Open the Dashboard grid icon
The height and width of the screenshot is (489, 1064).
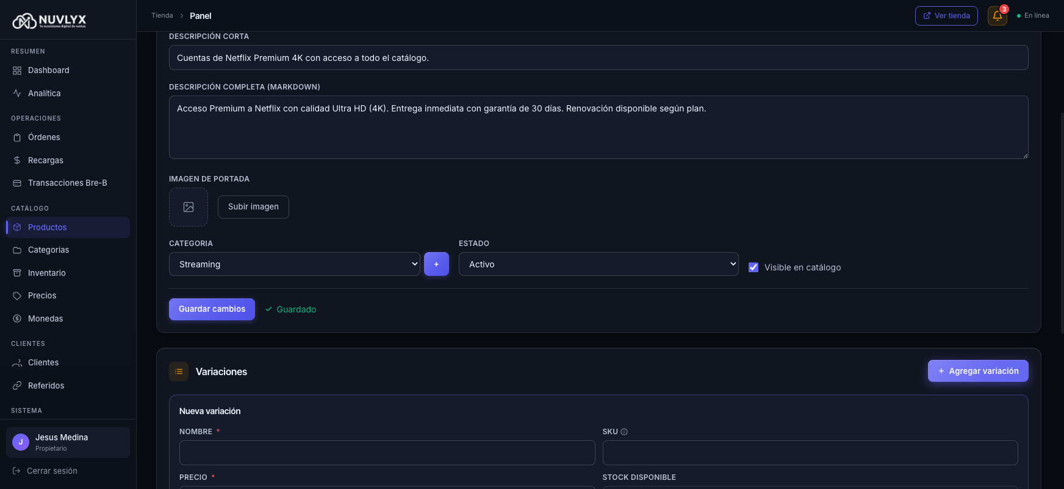17,71
